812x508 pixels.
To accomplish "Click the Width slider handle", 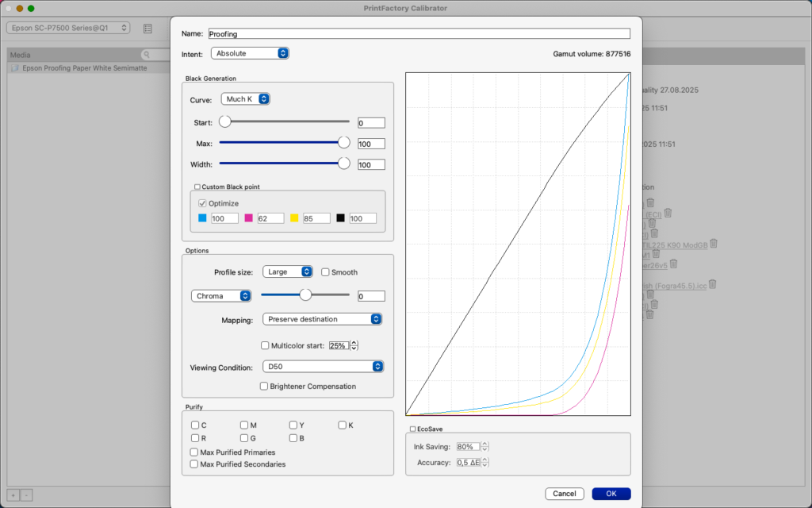I will (x=344, y=164).
